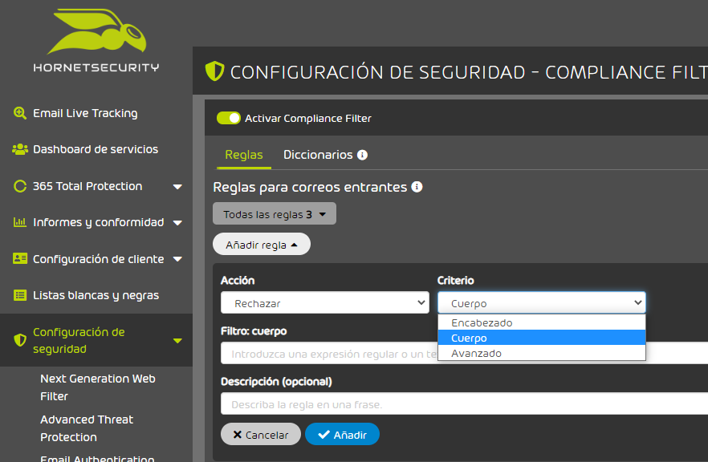Open Next Generation Web Filter submenu item
The image size is (708, 462).
(98, 387)
